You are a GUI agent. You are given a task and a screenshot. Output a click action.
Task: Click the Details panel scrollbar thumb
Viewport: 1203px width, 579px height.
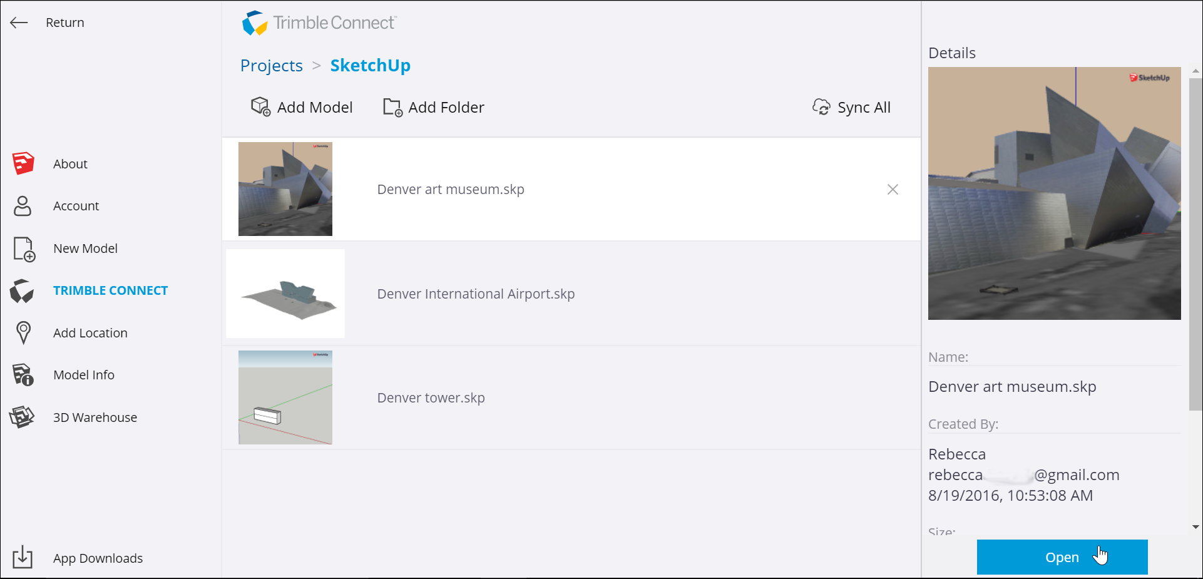(1195, 244)
